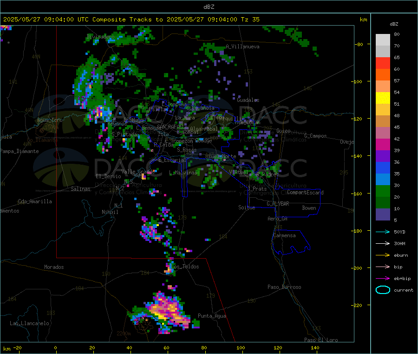The width and height of the screenshot is (418, 354).
Task: Click the 'A_Villanueva' map label
Action: point(242,47)
